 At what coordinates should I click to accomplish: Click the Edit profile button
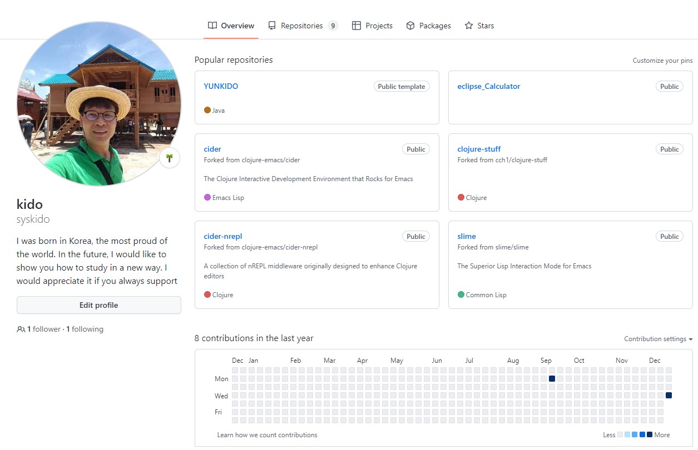coord(99,305)
